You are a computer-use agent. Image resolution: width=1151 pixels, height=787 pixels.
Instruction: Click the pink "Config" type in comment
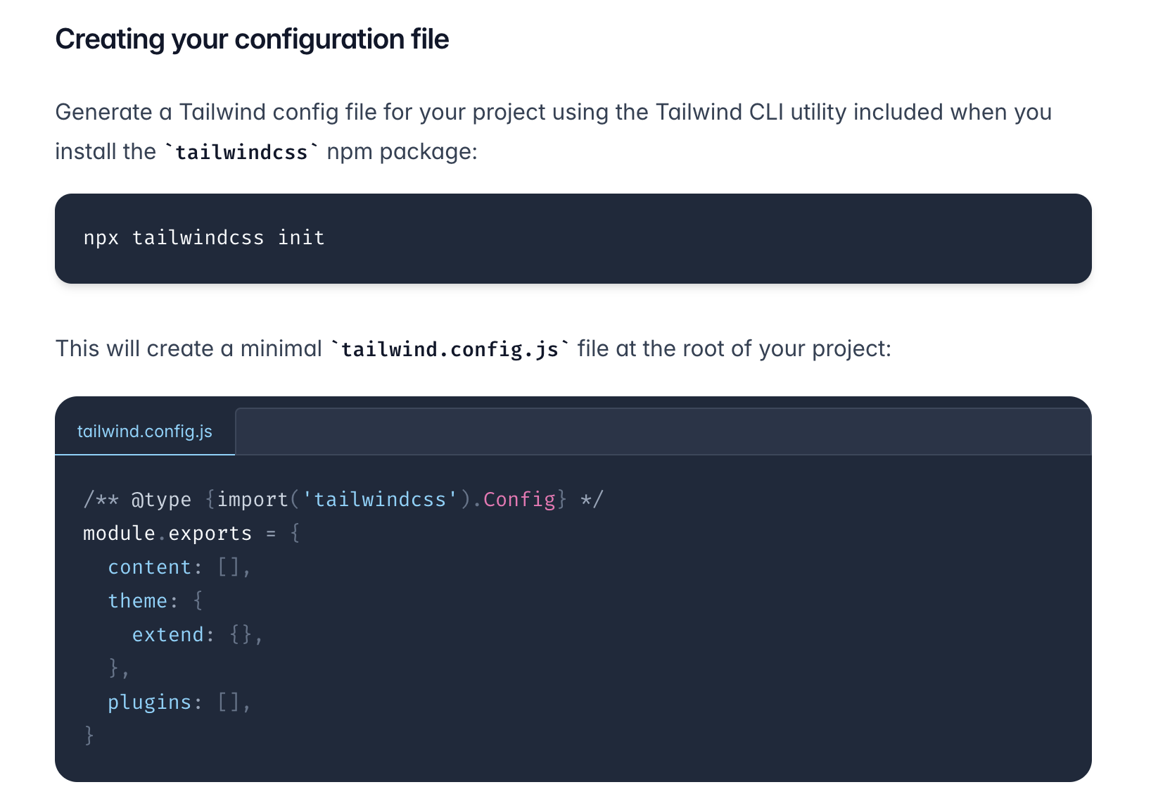tap(519, 500)
